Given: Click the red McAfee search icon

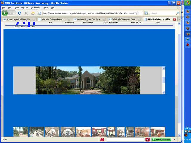Looking at the screenshot, I should click(147, 139).
